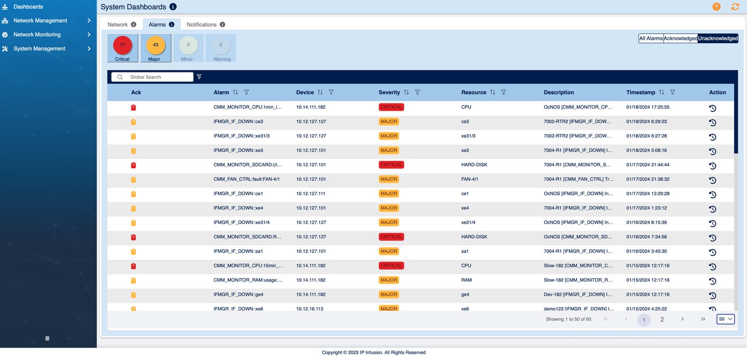Acknowledge the IFMGR_IF_DOWN::ce3 alarm clipboard icon
This screenshot has width=747, height=356.
coord(133,122)
